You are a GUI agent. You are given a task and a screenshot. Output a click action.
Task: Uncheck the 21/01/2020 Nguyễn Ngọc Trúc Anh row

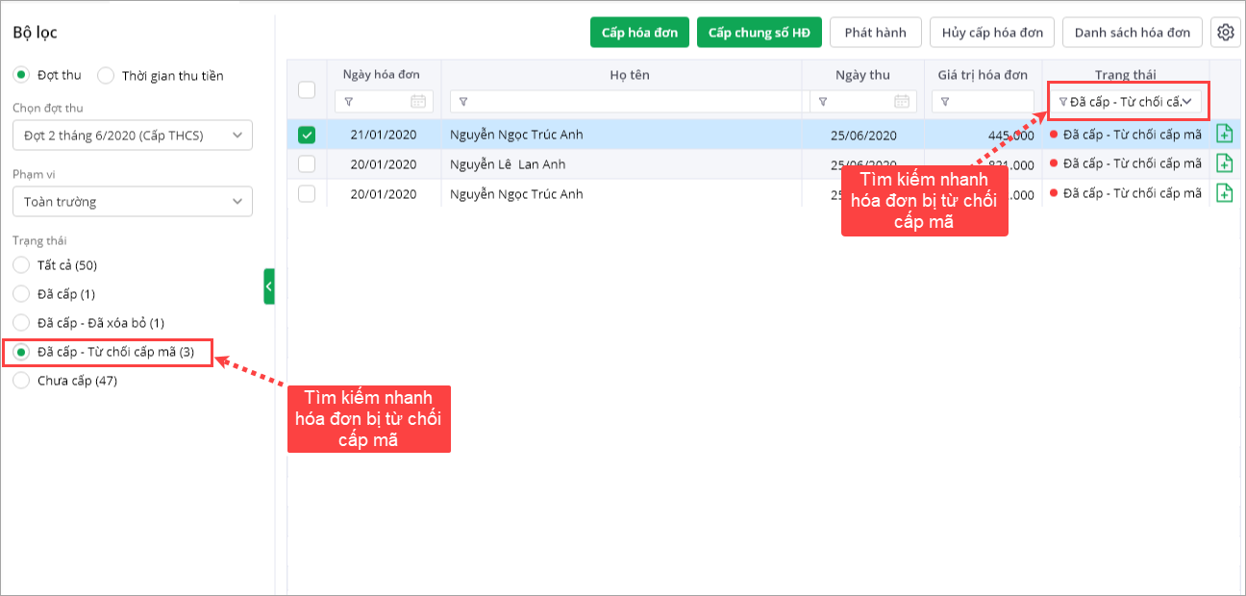(307, 136)
